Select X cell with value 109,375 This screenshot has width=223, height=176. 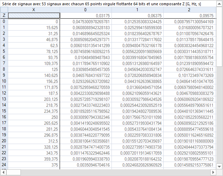click(34, 64)
